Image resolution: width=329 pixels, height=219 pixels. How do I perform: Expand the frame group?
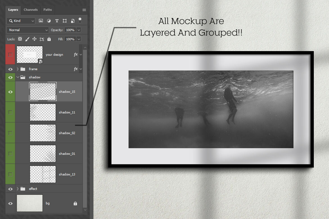pos(17,69)
